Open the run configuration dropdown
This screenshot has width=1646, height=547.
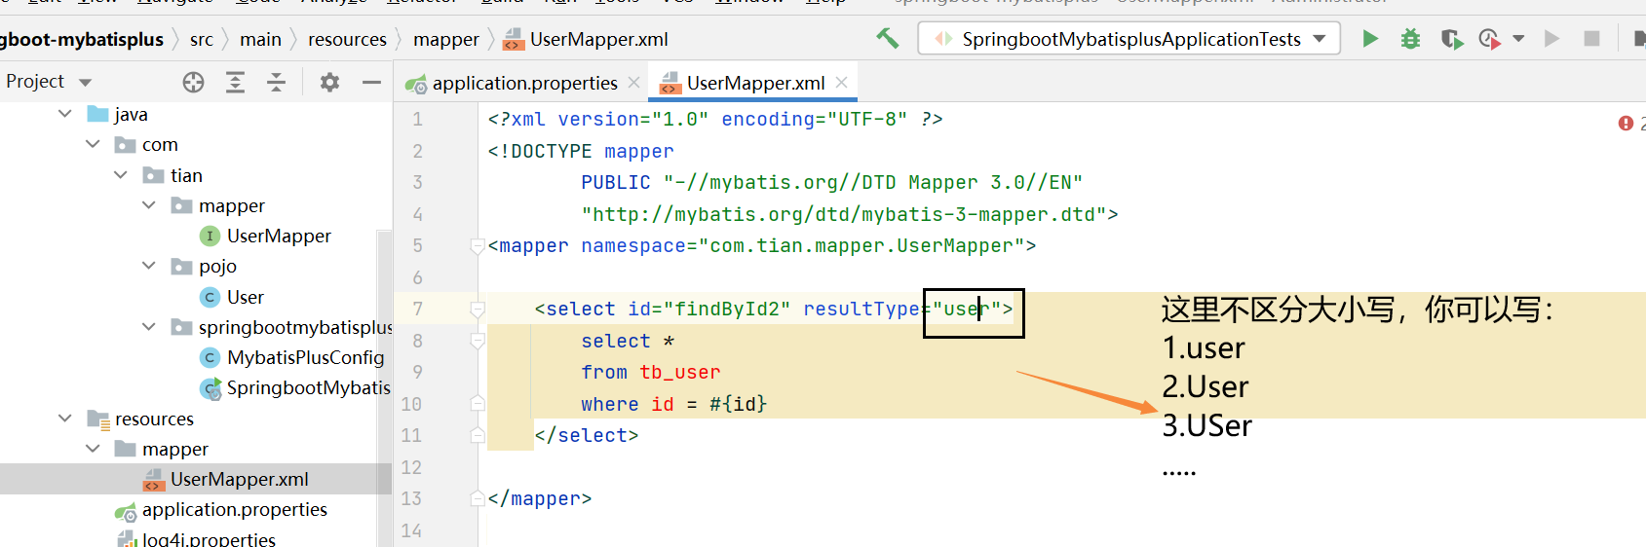pyautogui.click(x=1129, y=39)
